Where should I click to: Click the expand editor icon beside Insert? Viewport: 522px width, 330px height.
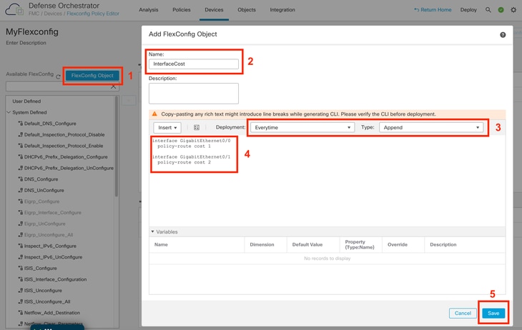point(197,127)
